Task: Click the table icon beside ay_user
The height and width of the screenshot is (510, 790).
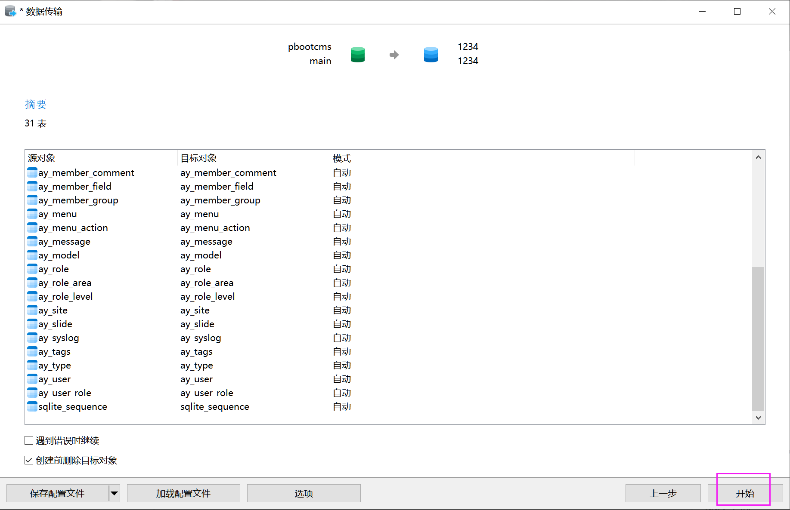Action: pyautogui.click(x=32, y=379)
